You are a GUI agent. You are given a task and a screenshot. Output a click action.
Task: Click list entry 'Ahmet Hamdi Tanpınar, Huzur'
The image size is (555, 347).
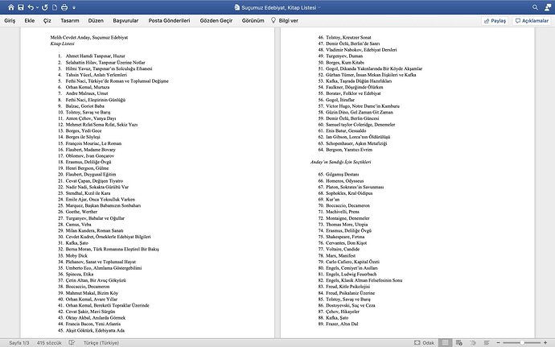click(x=95, y=56)
